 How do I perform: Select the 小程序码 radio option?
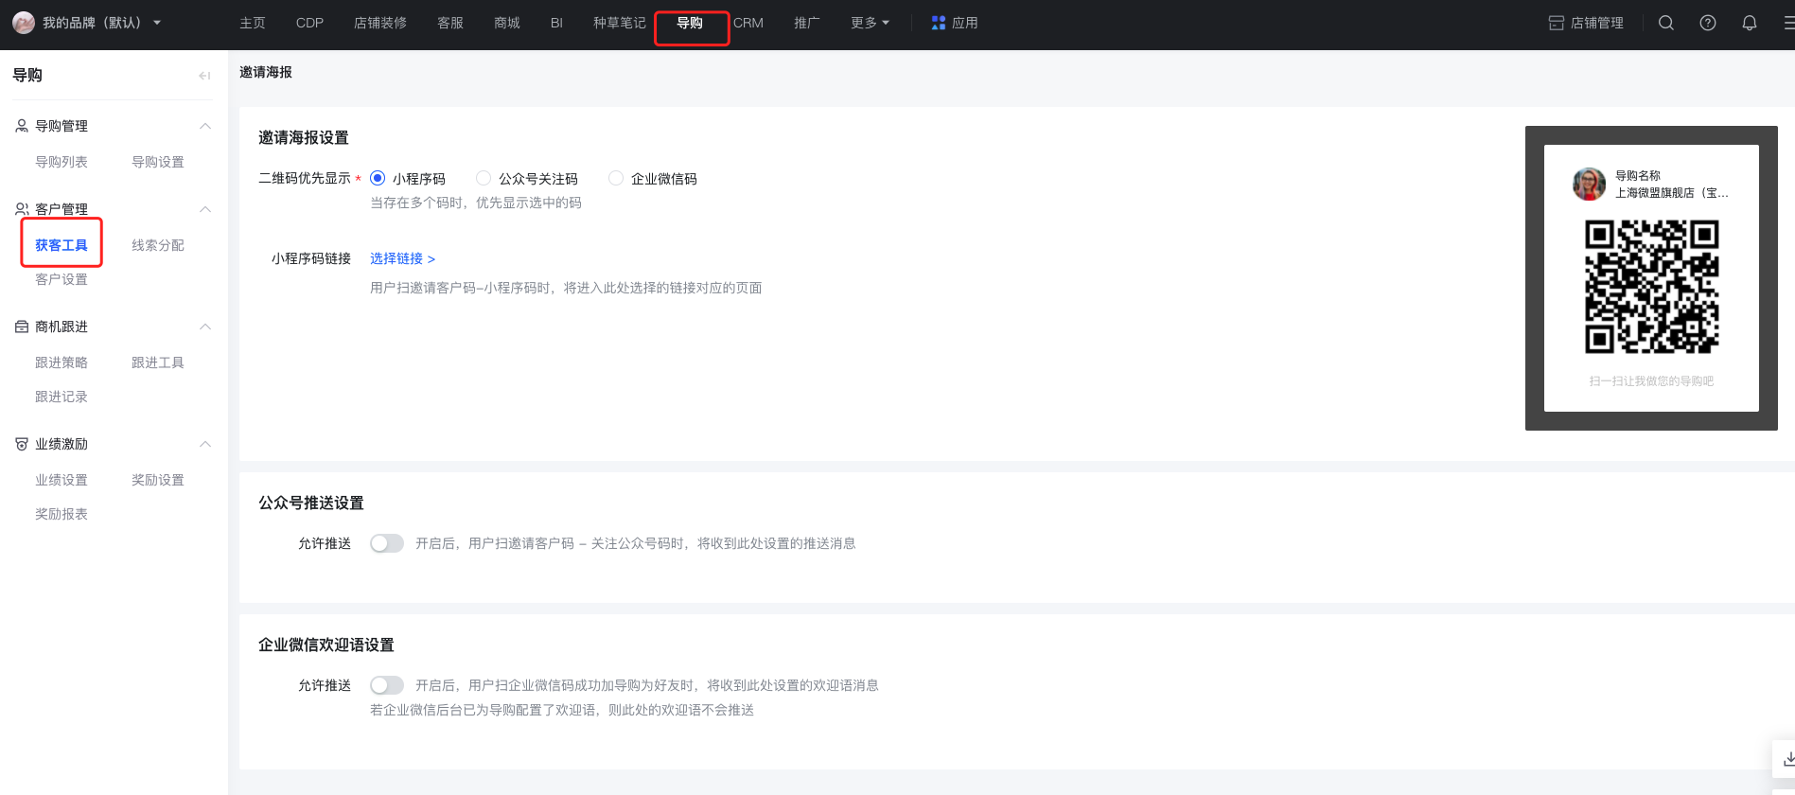pos(378,178)
